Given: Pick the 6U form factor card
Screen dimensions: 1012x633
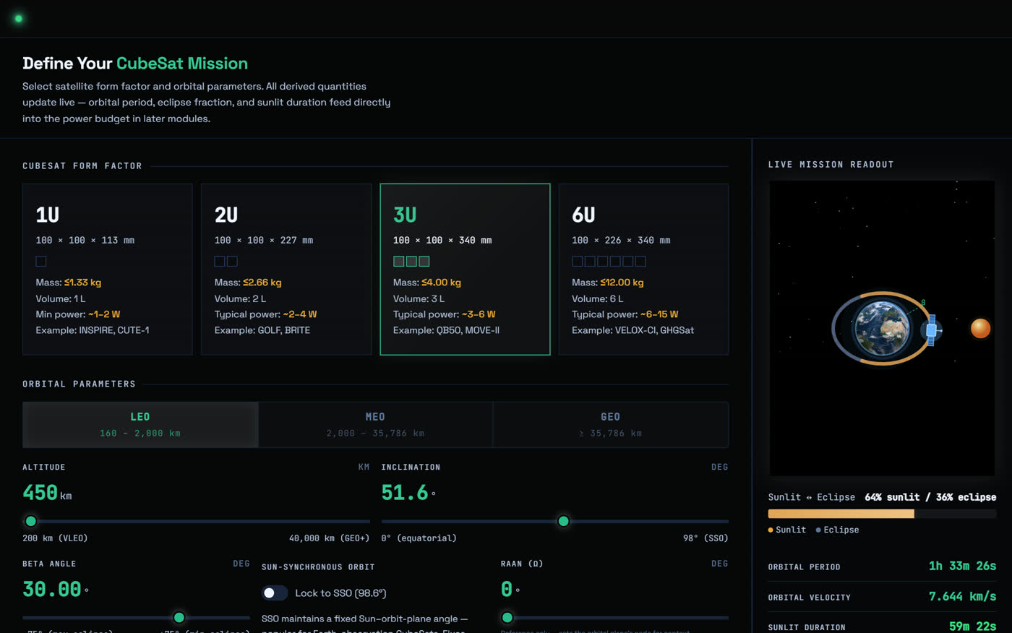Looking at the screenshot, I should coord(643,269).
